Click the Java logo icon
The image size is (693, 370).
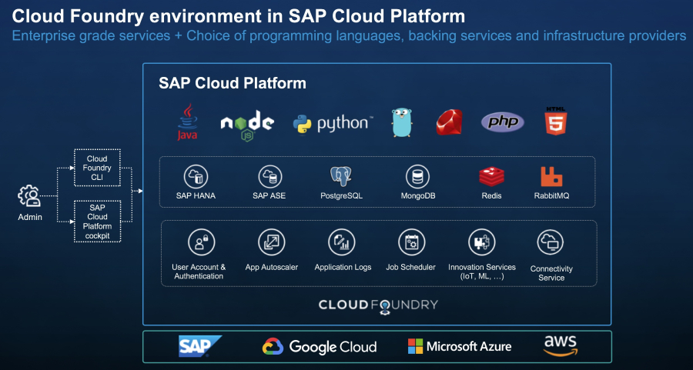(x=187, y=123)
